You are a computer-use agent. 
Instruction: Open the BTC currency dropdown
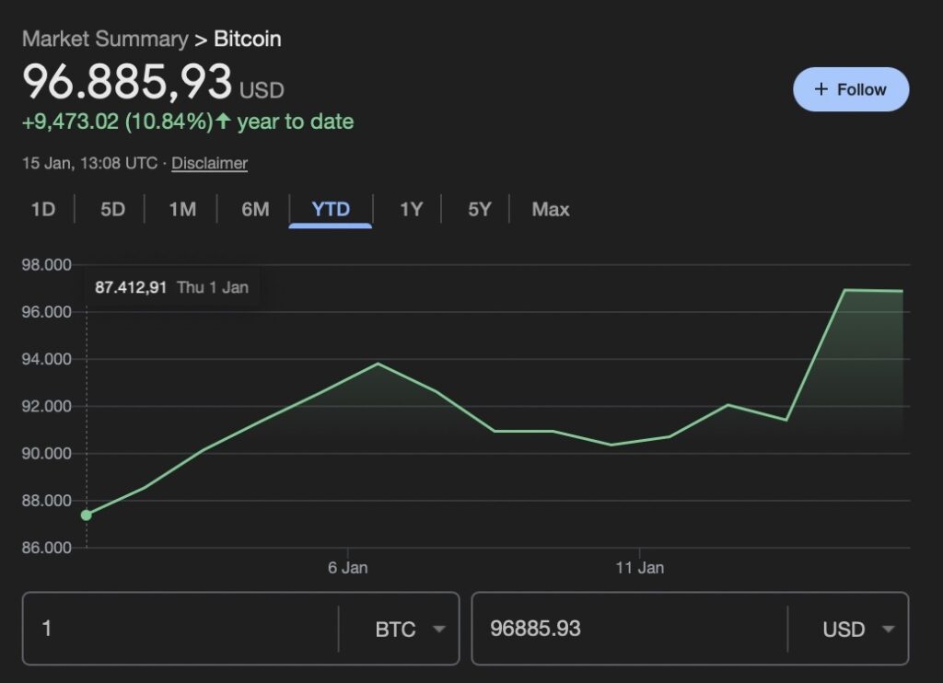click(x=412, y=629)
